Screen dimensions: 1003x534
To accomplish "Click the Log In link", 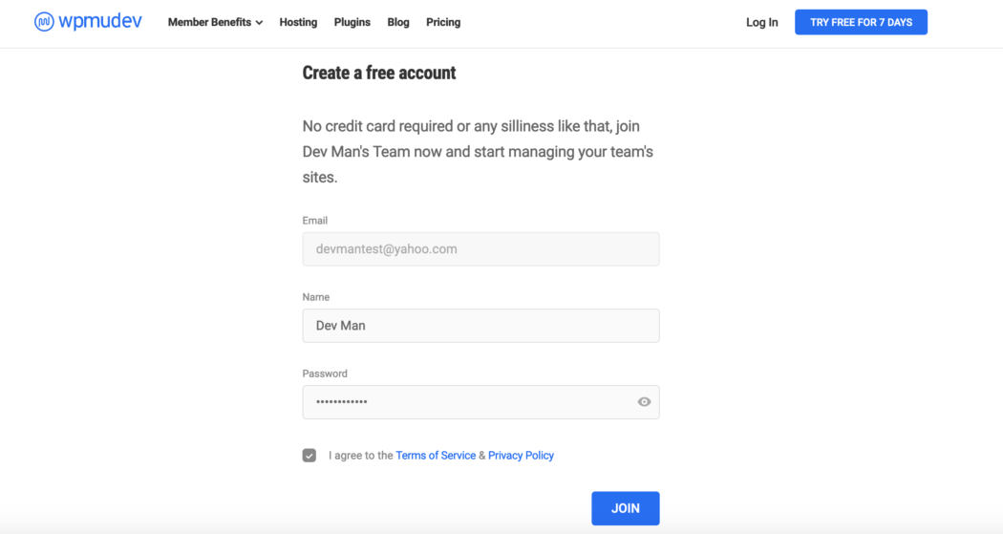I will pyautogui.click(x=761, y=22).
